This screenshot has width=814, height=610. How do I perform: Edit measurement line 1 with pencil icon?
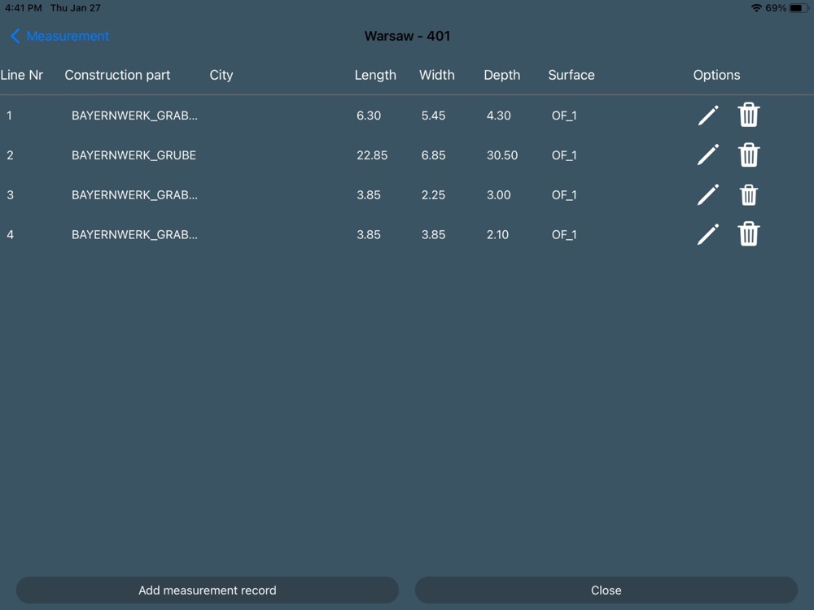[x=708, y=115]
